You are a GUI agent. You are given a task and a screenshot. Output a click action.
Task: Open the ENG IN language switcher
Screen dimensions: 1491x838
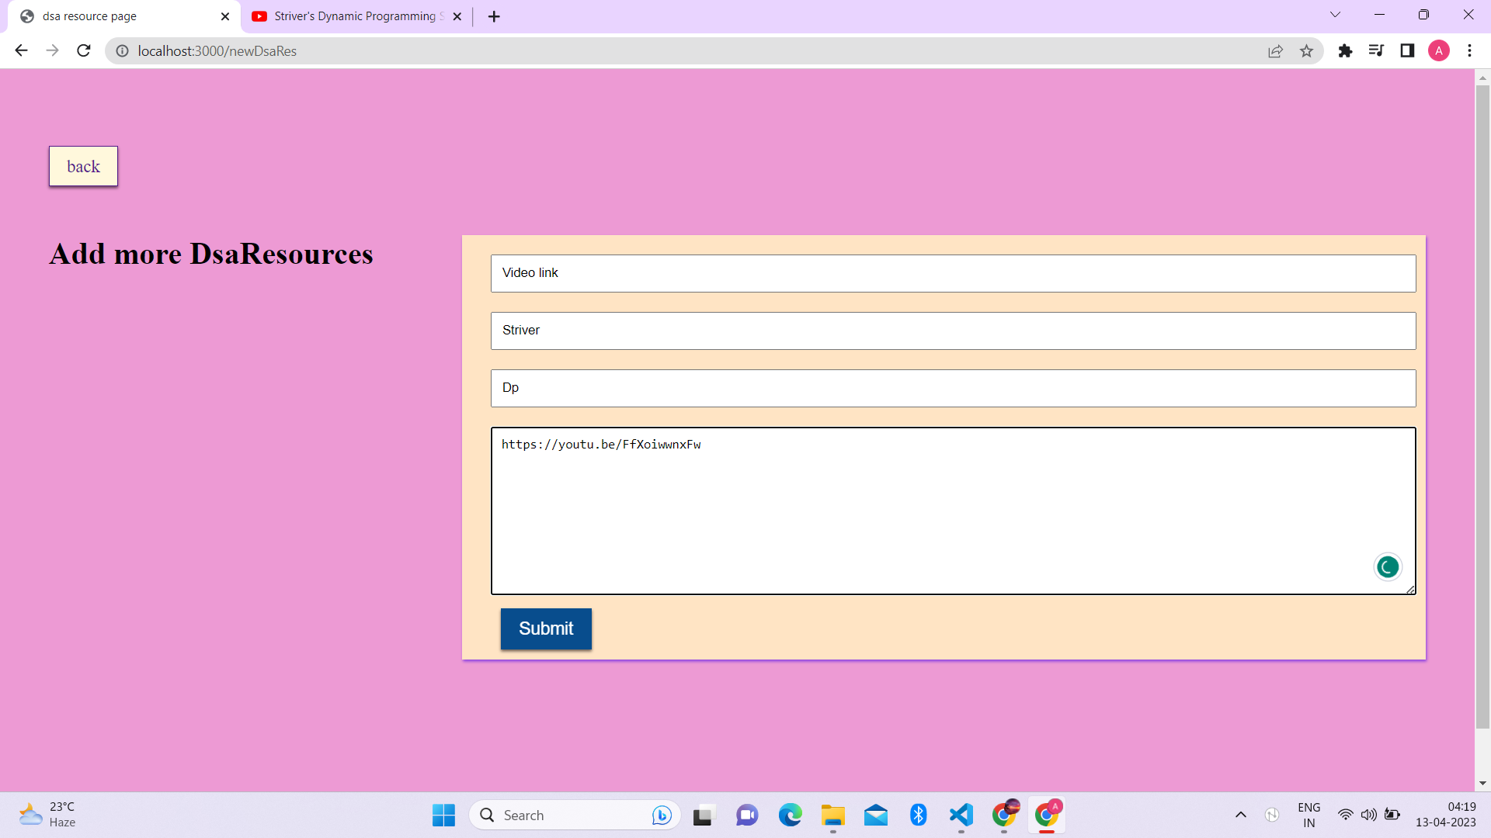(x=1309, y=815)
